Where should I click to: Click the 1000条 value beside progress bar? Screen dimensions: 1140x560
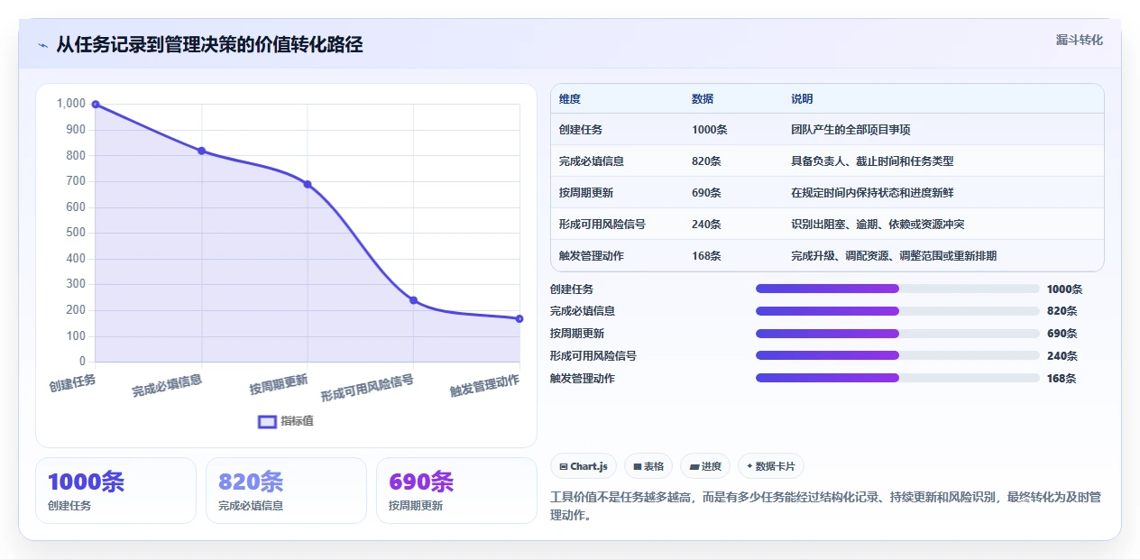click(1064, 289)
